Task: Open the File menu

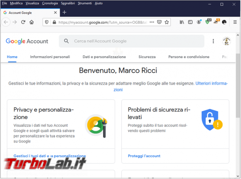Action: point(4,3)
